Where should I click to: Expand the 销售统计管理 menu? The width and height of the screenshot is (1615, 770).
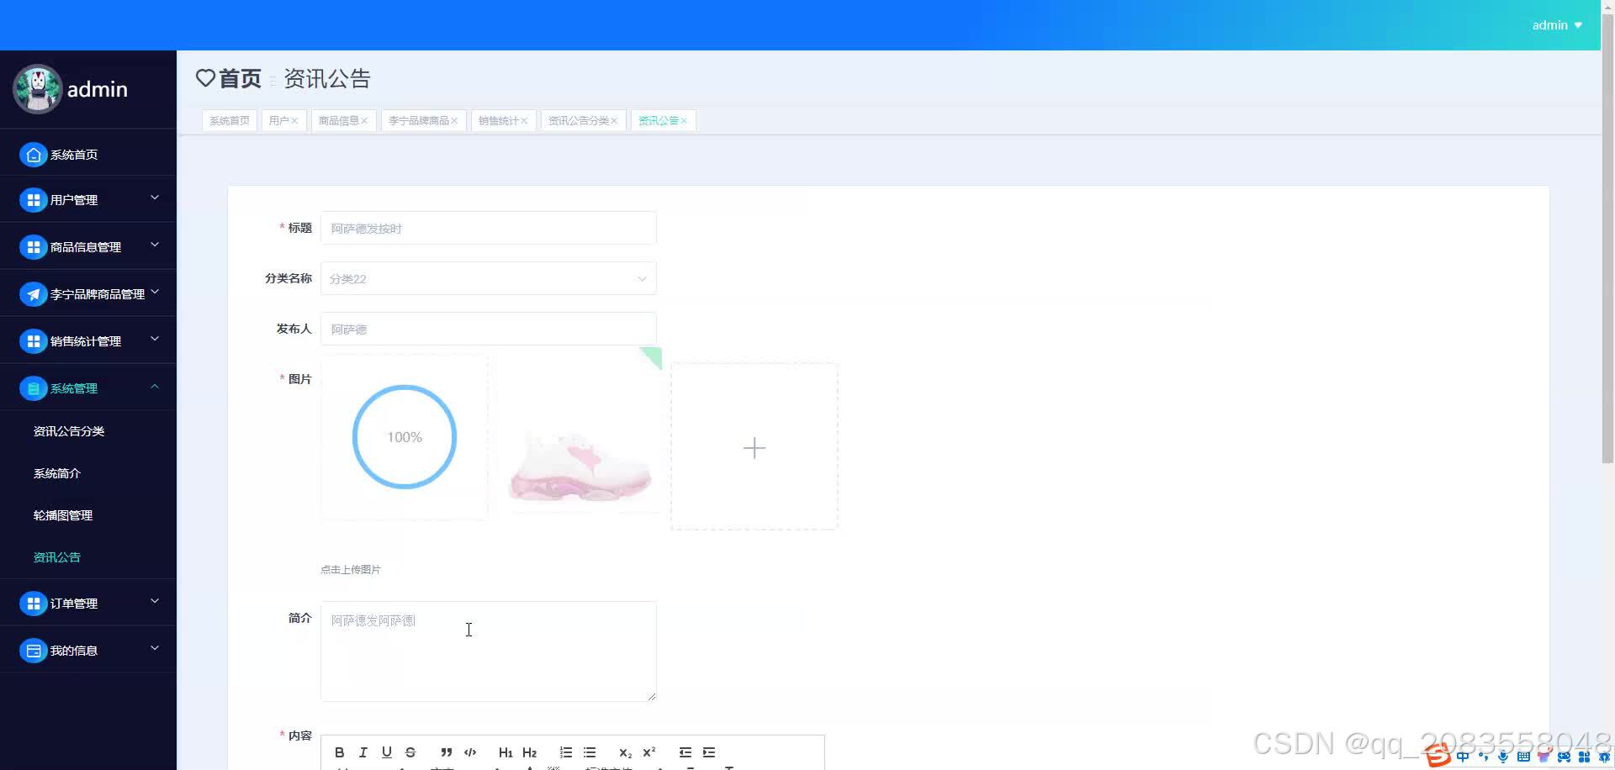pyautogui.click(x=155, y=339)
